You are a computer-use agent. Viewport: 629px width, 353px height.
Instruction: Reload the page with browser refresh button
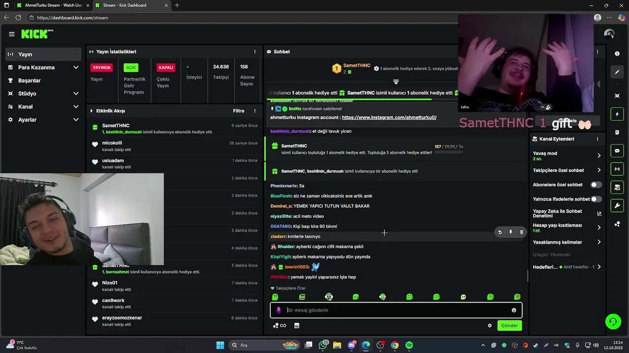coord(18,18)
